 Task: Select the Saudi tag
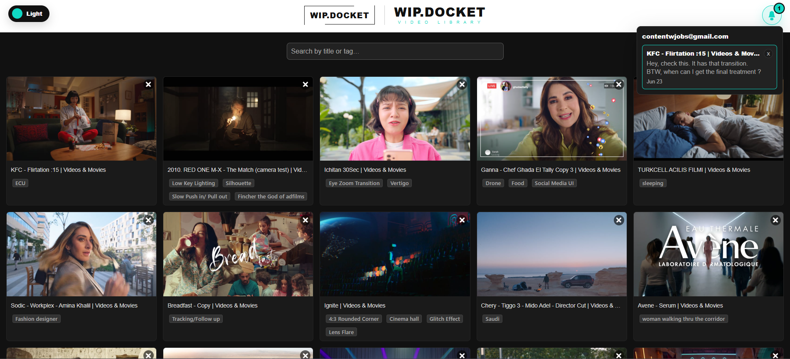pos(492,319)
